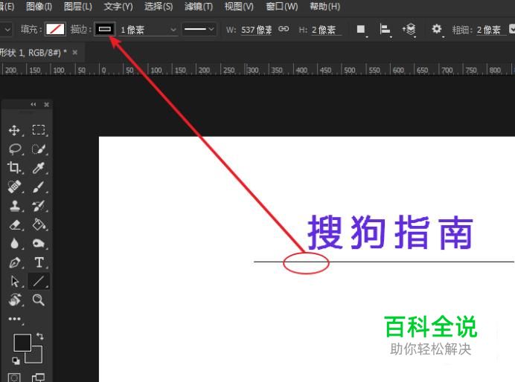Open the Edit Toolbar three-dot menu
Image resolution: width=515 pixels, height=382 pixels.
pyautogui.click(x=14, y=319)
